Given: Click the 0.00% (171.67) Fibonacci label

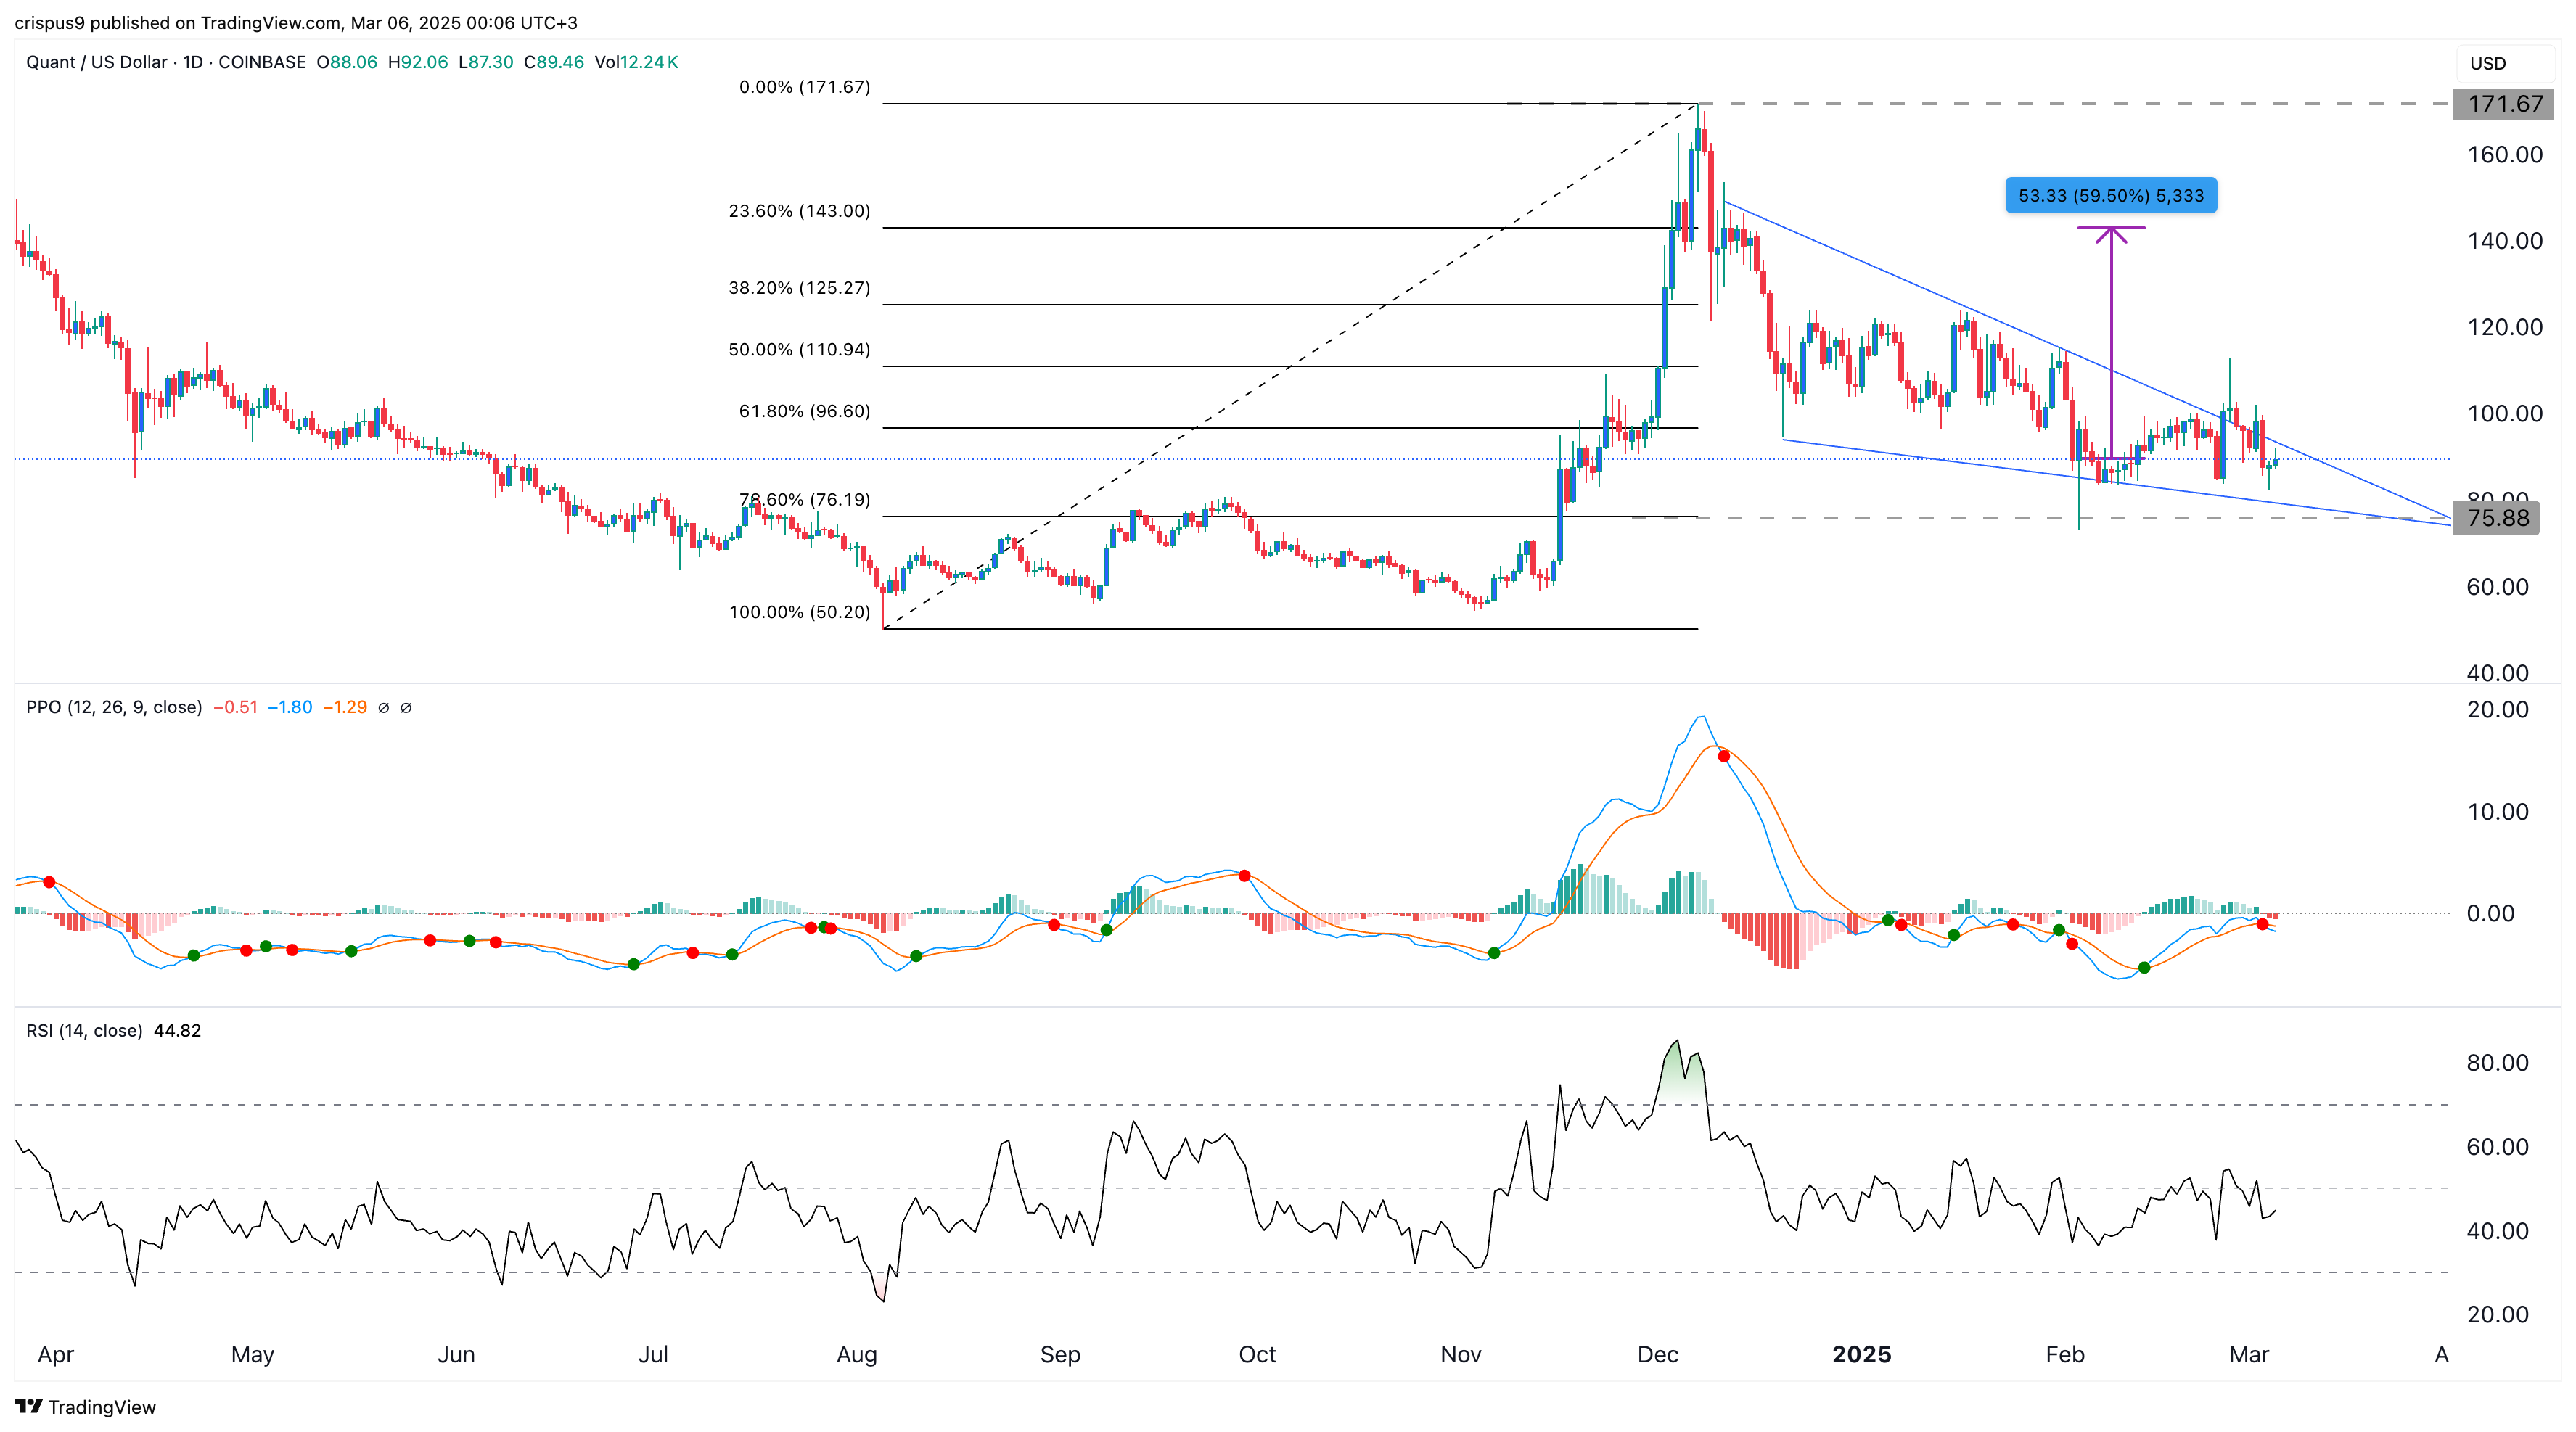Looking at the screenshot, I should (x=804, y=87).
